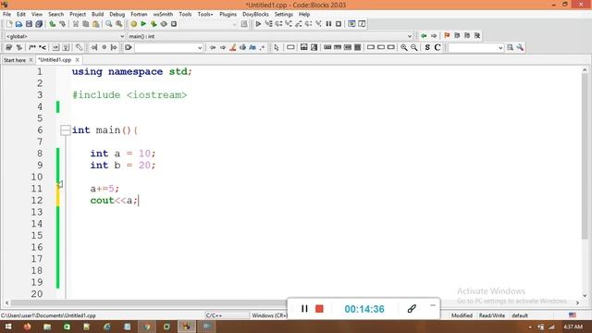
Task: Click the Read/Write status bar entry
Action: tap(492, 315)
